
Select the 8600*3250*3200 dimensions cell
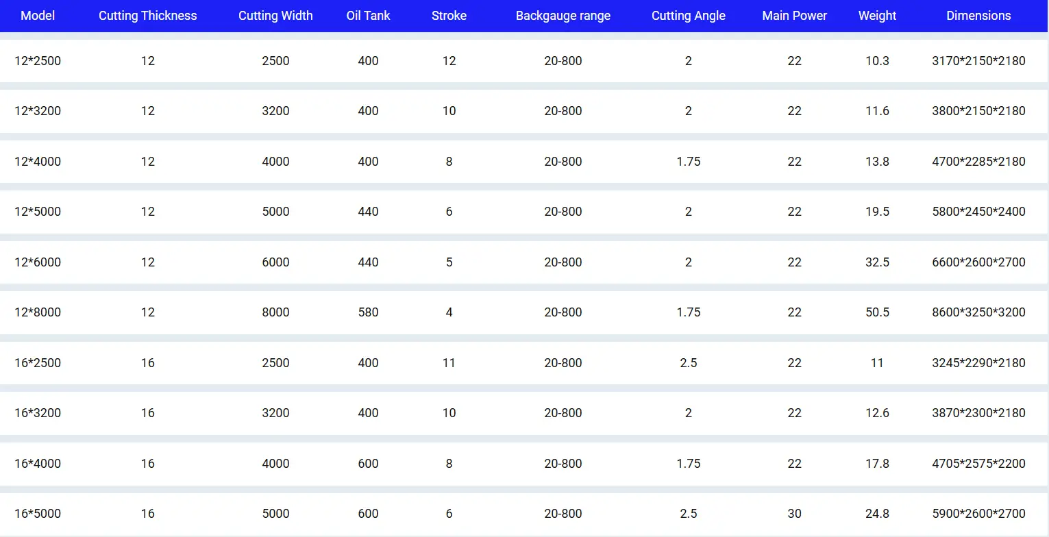pyautogui.click(x=978, y=312)
